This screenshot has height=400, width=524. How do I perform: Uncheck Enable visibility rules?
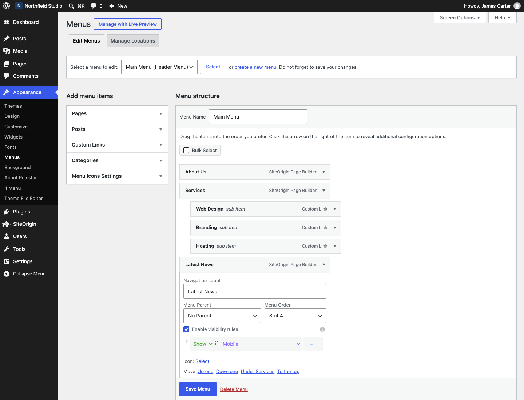186,329
